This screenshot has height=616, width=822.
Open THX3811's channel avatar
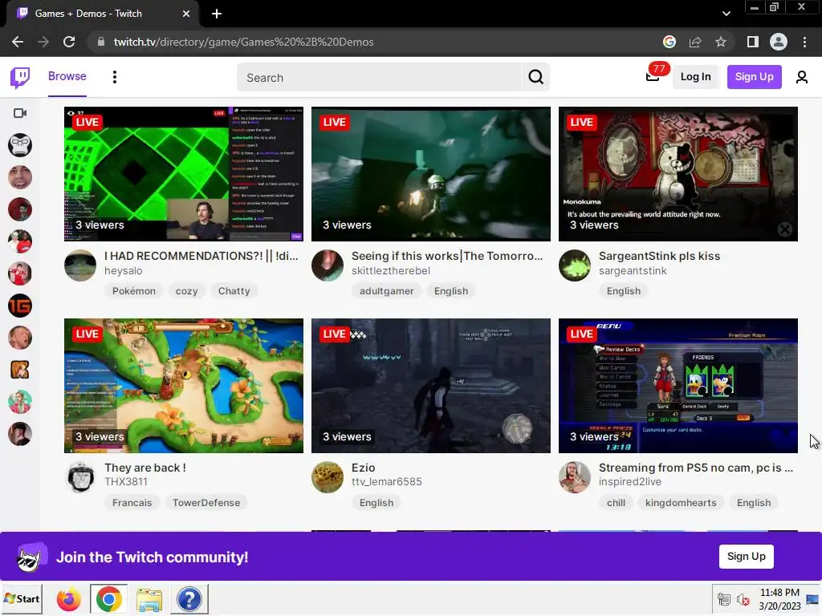[80, 476]
